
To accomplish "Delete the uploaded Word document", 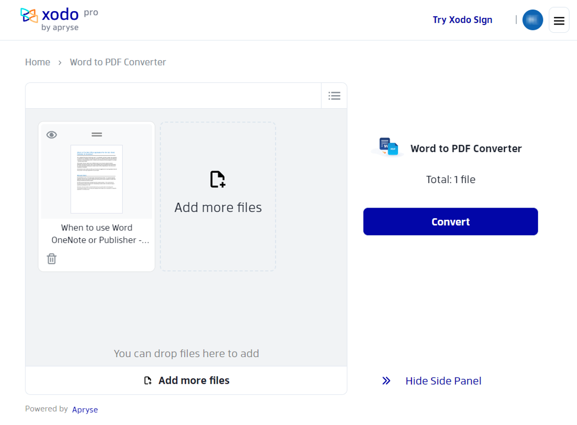I will tap(51, 259).
